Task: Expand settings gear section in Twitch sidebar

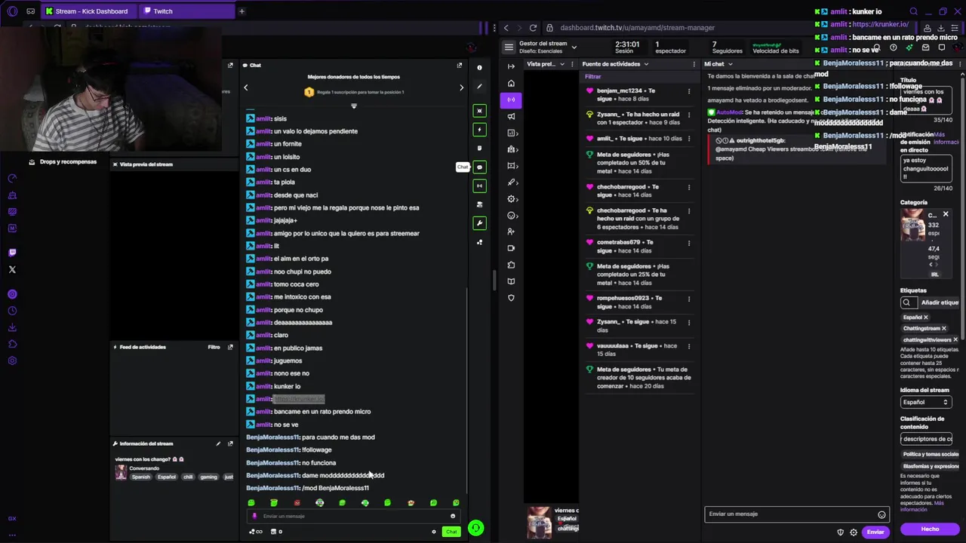Action: coord(511,198)
